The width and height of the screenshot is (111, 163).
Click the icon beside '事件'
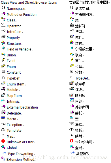point(72,60)
